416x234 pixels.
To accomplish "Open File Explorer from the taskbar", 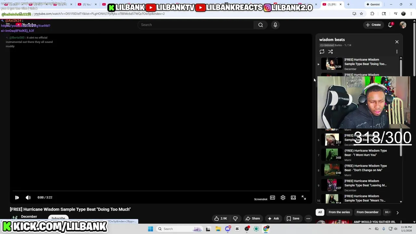I will click(218, 229).
